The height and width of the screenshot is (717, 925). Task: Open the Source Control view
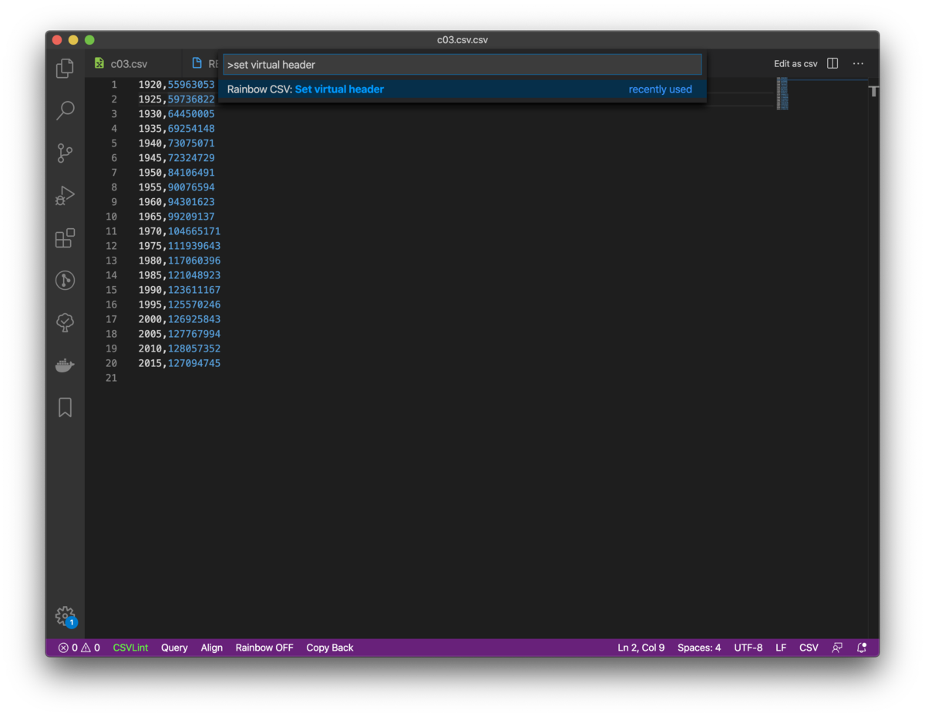(65, 153)
